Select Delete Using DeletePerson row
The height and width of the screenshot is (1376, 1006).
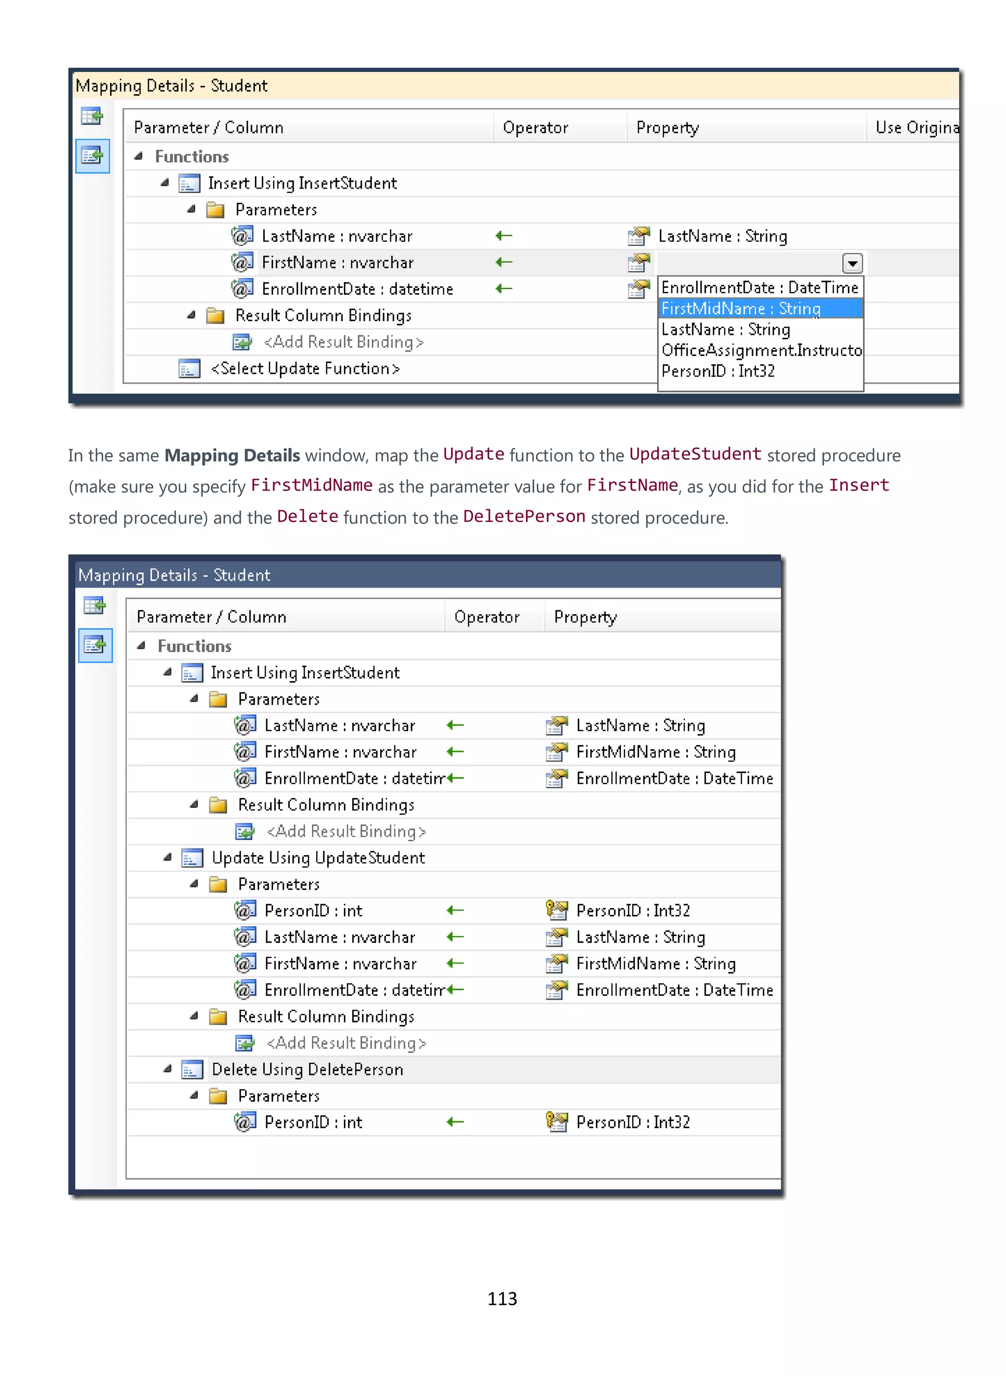[x=307, y=1070]
